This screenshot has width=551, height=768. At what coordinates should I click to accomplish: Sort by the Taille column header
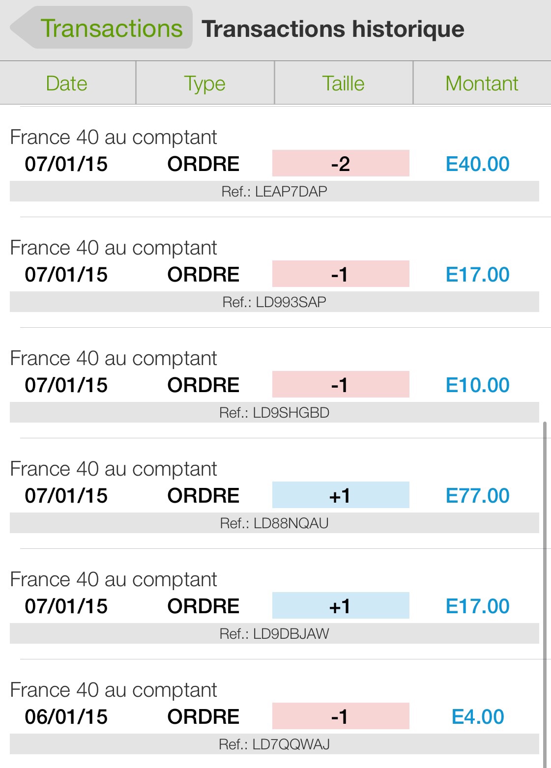coord(343,84)
